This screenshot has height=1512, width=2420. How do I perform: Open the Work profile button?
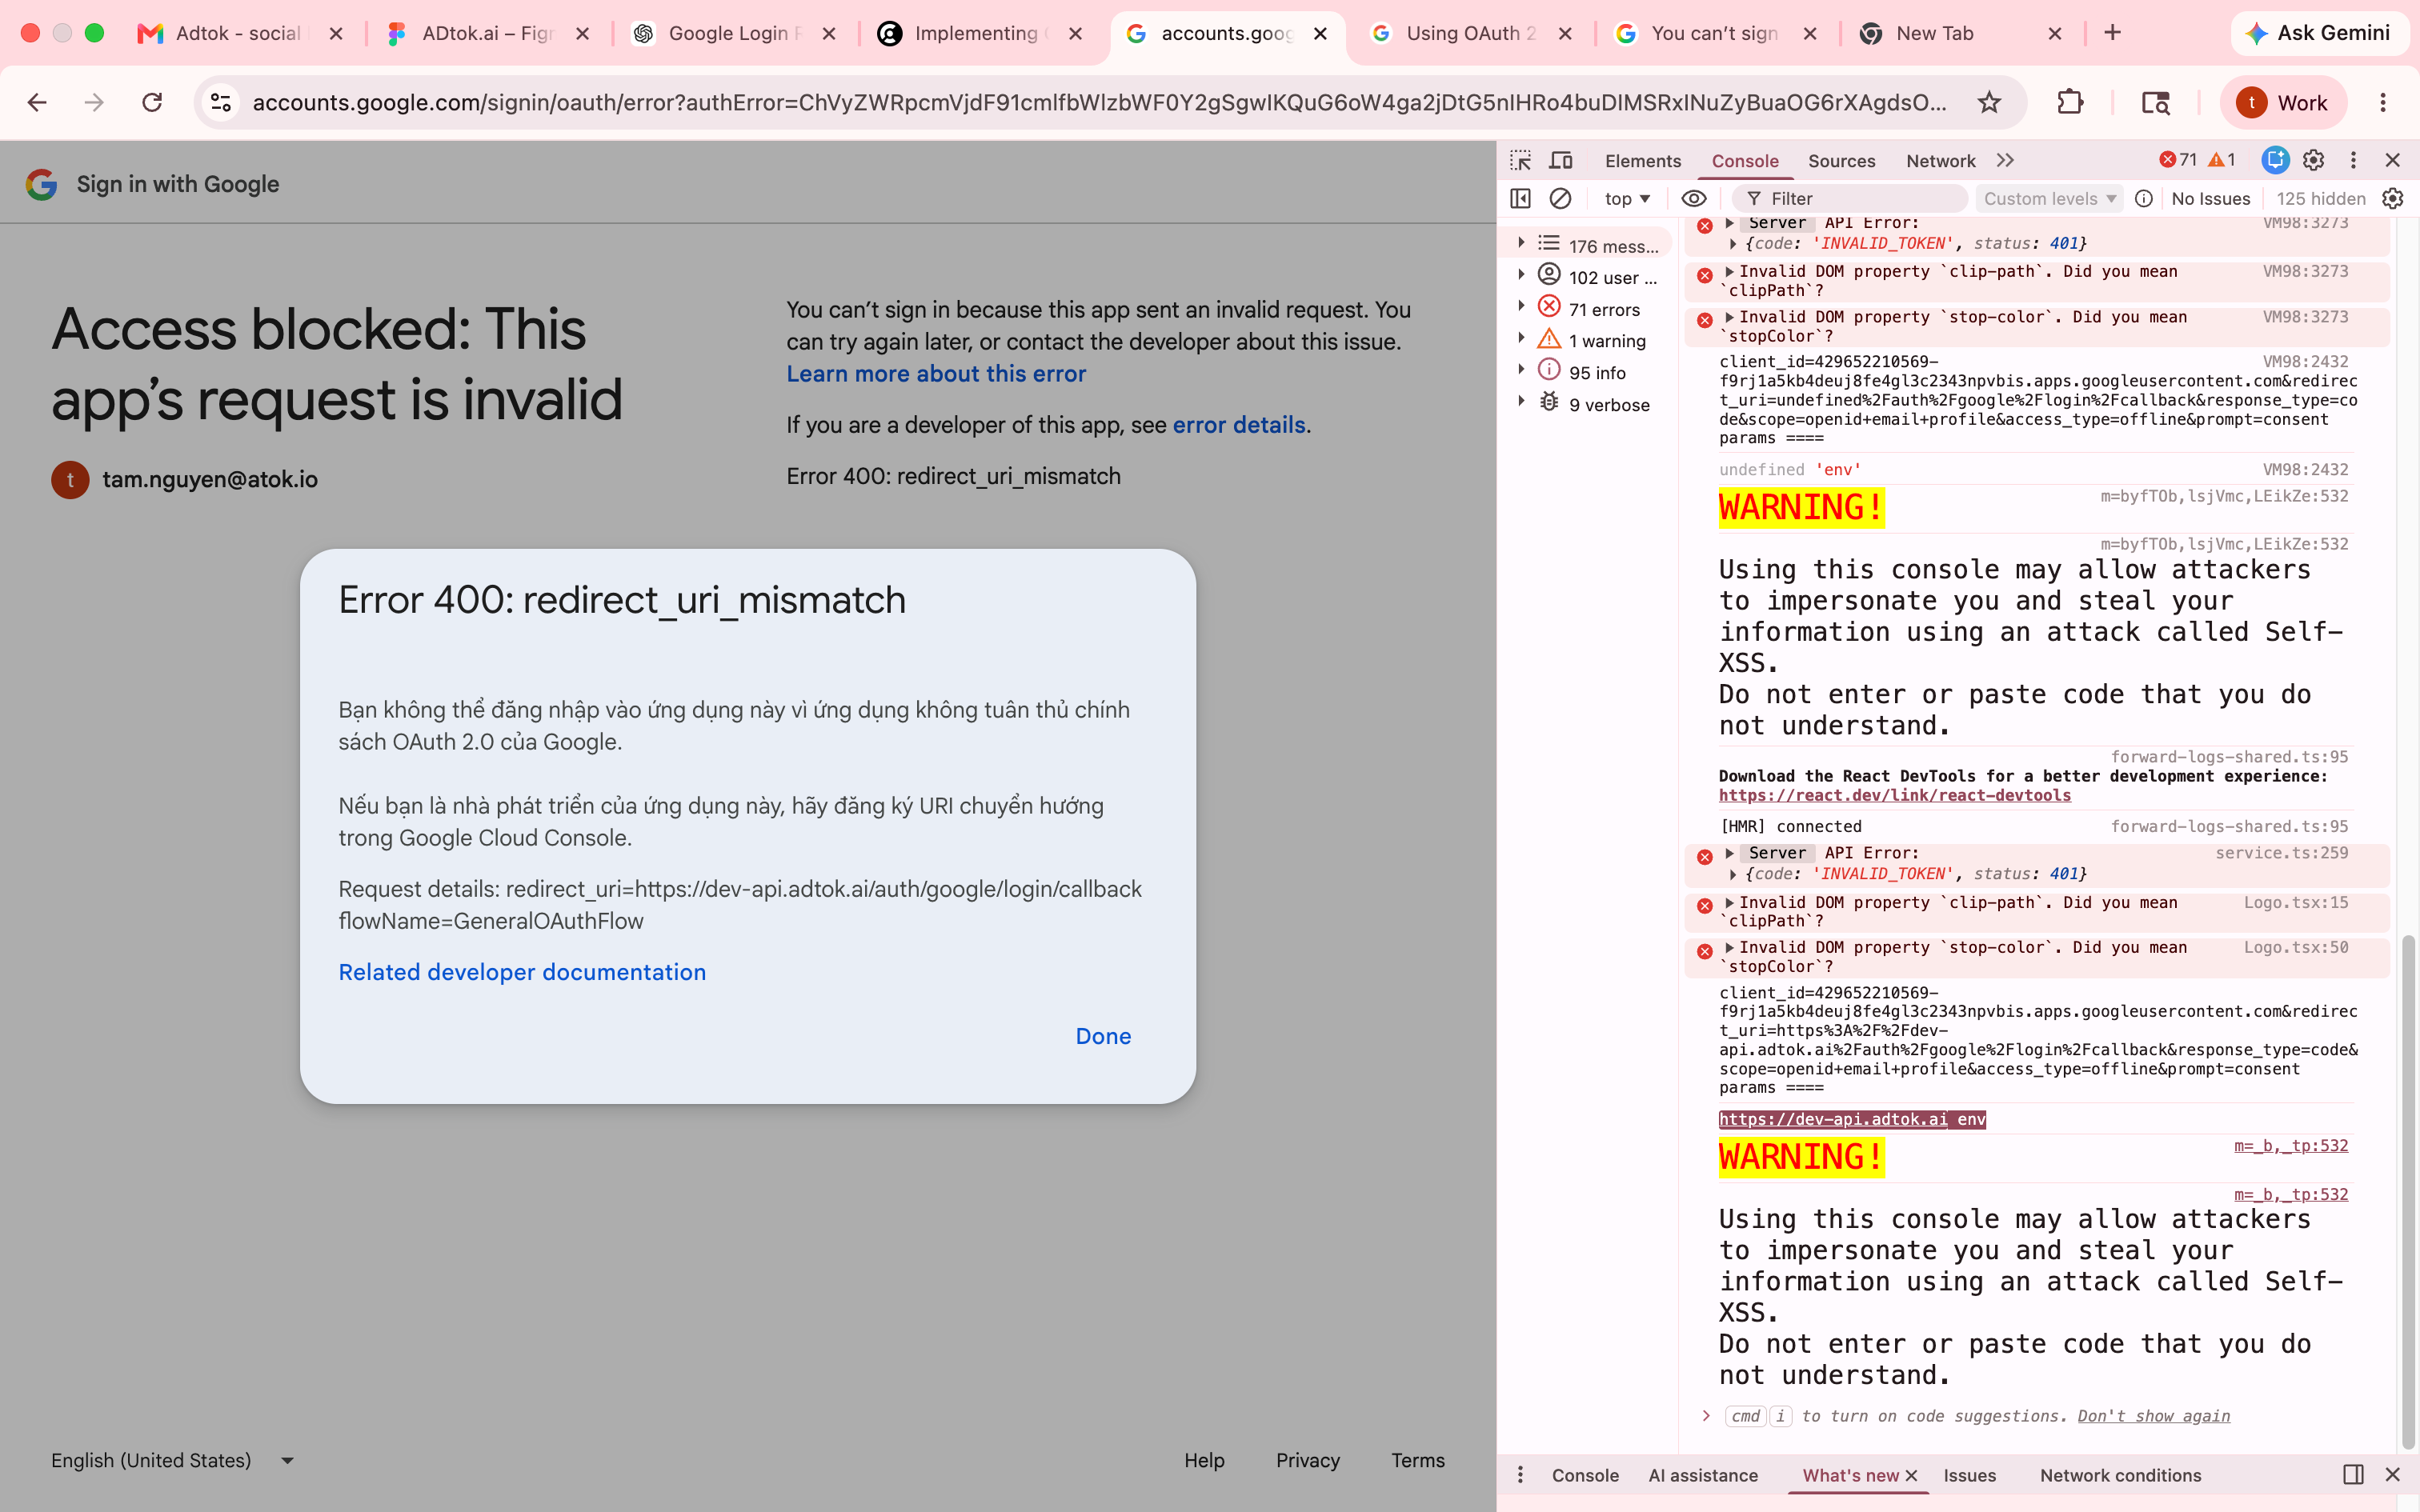coord(2283,102)
